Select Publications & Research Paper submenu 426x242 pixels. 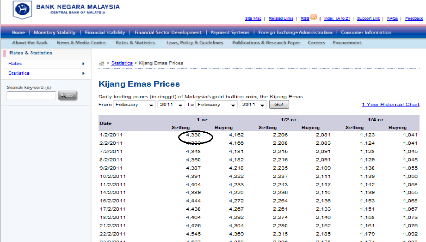pos(266,43)
